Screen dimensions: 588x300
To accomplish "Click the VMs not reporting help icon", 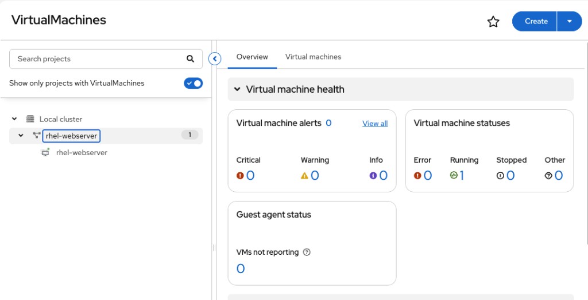I will [307, 252].
